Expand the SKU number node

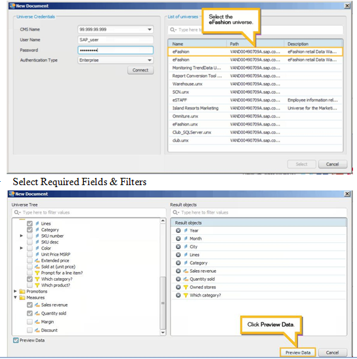(x=21, y=236)
